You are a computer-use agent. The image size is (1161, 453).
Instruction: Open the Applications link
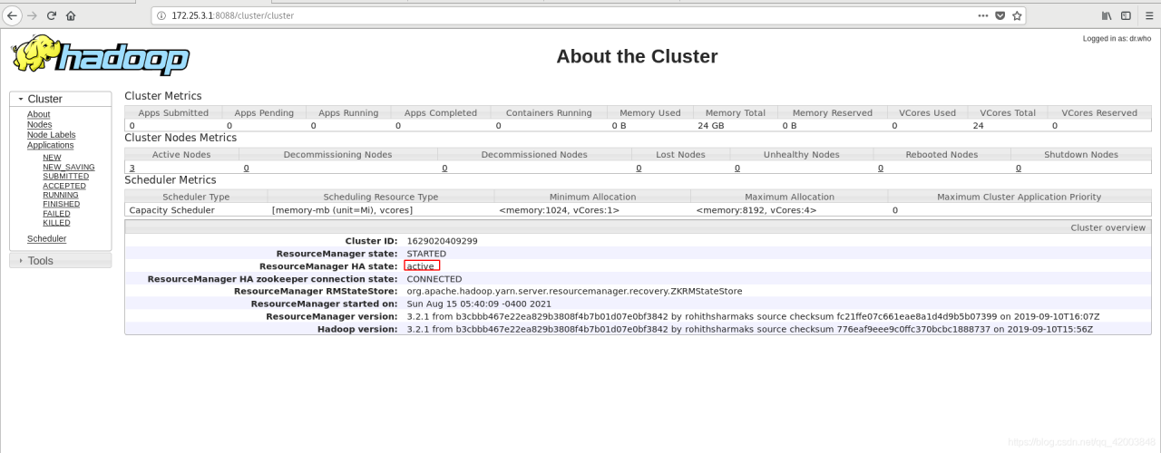51,145
